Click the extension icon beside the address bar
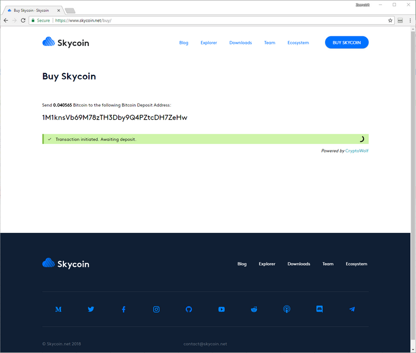The height and width of the screenshot is (353, 416). coord(400,21)
